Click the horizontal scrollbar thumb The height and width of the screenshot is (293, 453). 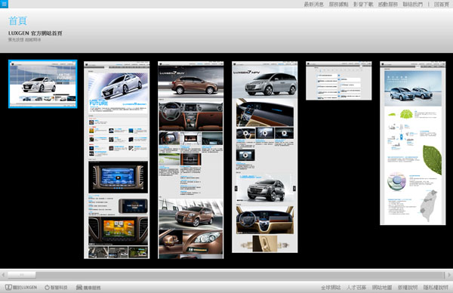click(22, 275)
